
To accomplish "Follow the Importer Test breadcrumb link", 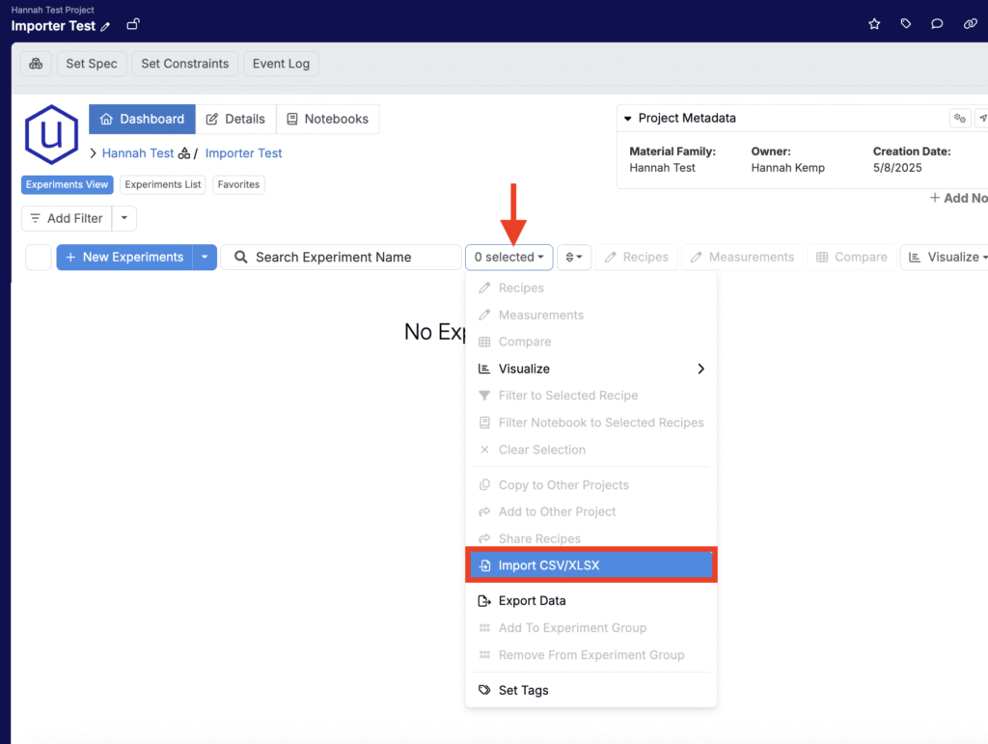I will (243, 153).
